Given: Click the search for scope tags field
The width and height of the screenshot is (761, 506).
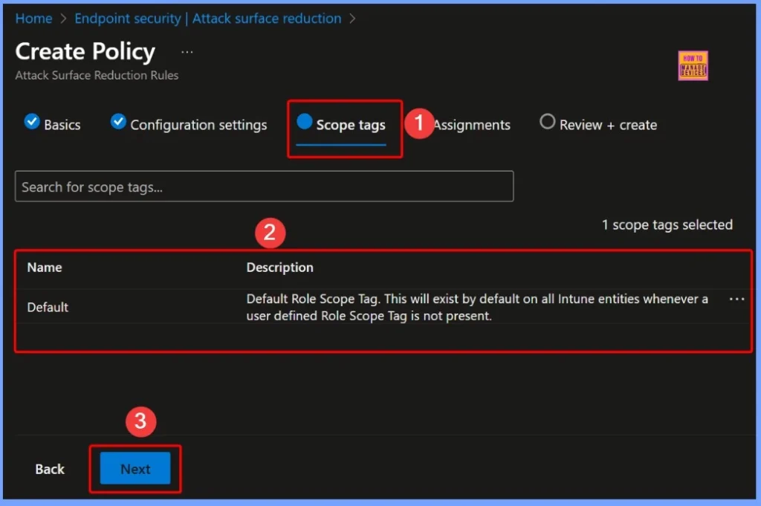Looking at the screenshot, I should coord(264,186).
